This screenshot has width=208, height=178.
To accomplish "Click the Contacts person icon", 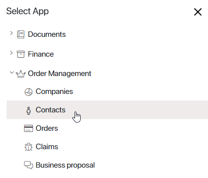I will click(29, 110).
